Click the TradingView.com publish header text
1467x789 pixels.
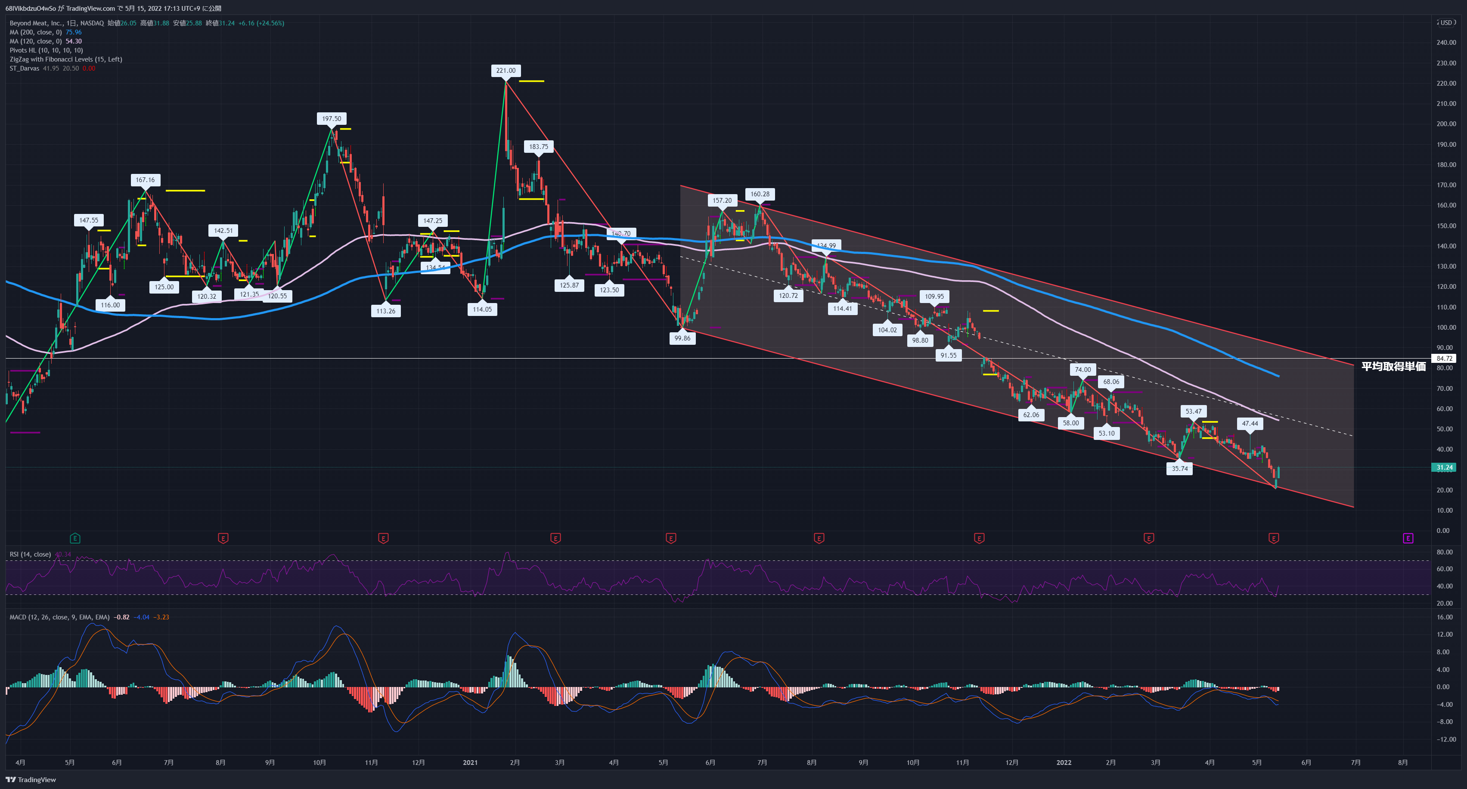click(x=113, y=9)
